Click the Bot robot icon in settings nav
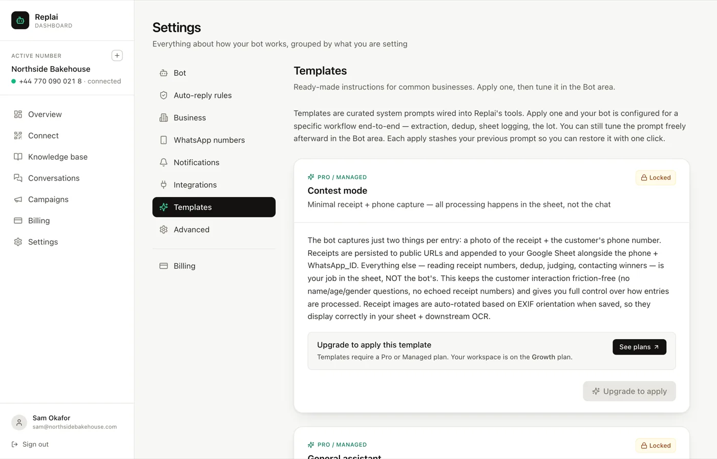Viewport: 717px width, 459px height. (163, 73)
